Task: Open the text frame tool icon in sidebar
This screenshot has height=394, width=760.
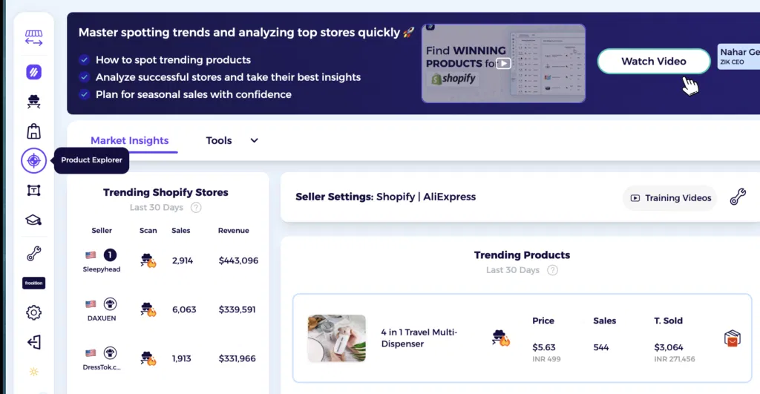Action: coord(33,191)
